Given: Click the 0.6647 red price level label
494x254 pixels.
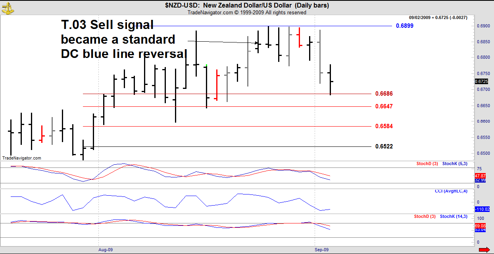Looking at the screenshot, I should 384,106.
